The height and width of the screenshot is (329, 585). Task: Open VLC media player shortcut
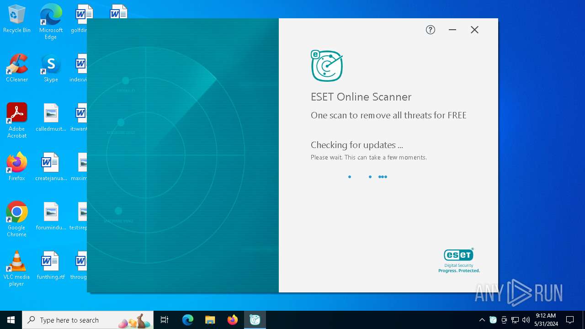point(17,269)
